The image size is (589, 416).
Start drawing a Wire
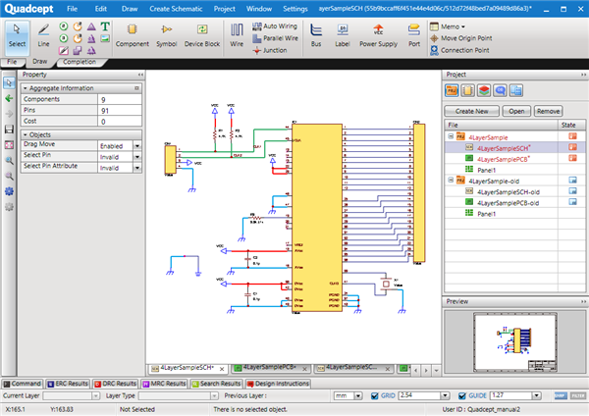237,36
